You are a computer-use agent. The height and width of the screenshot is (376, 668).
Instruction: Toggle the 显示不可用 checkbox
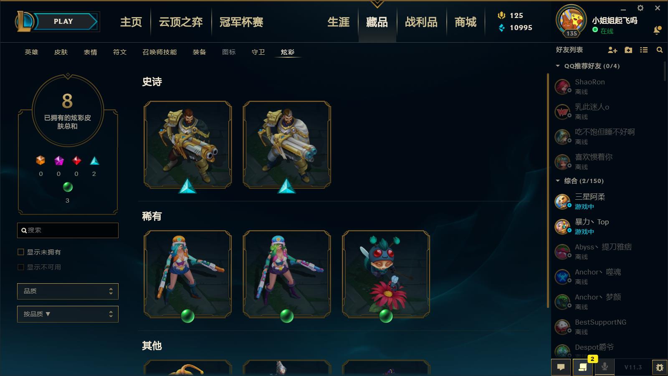(x=20, y=267)
